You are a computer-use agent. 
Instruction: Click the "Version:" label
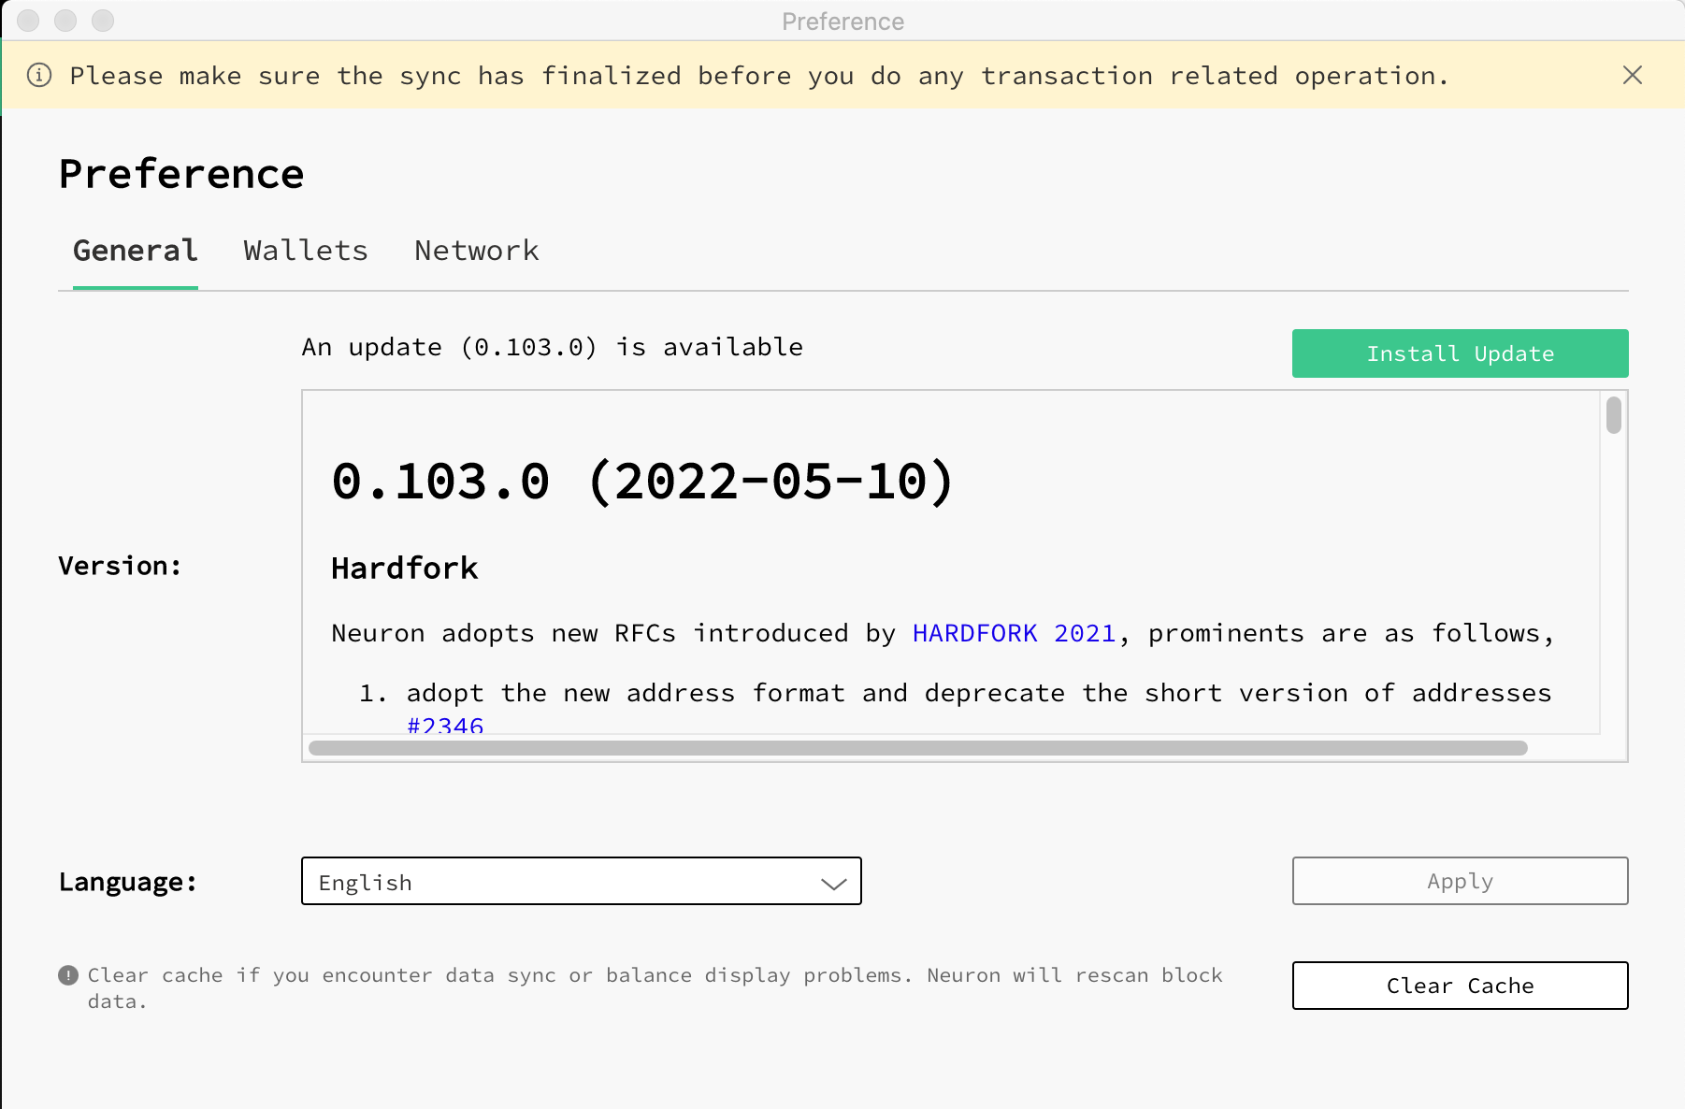tap(120, 566)
